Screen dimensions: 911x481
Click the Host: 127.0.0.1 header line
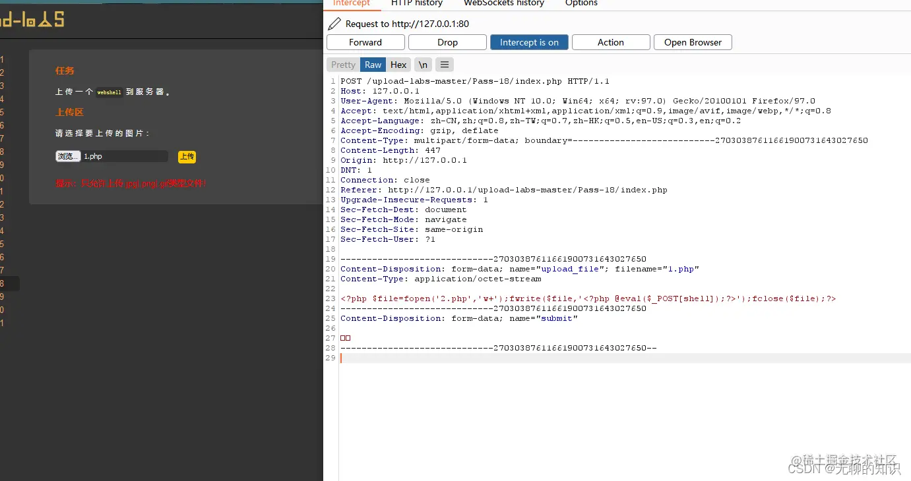tap(380, 91)
